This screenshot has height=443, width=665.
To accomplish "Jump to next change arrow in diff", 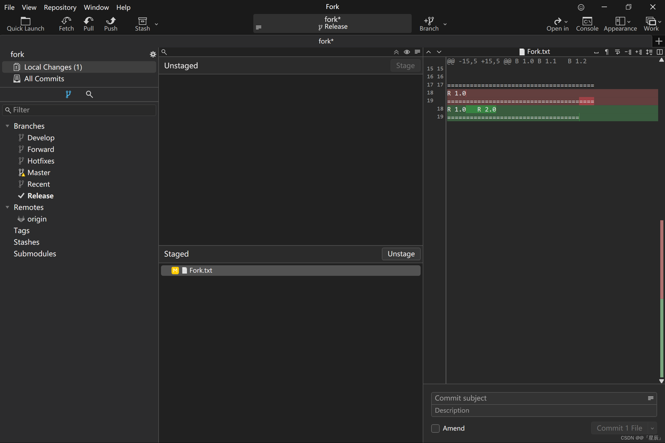I will (439, 52).
